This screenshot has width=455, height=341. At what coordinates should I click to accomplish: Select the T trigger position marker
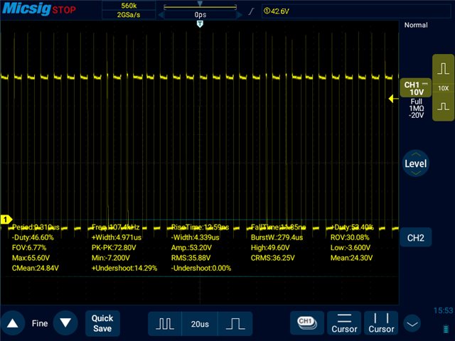[x=200, y=23]
